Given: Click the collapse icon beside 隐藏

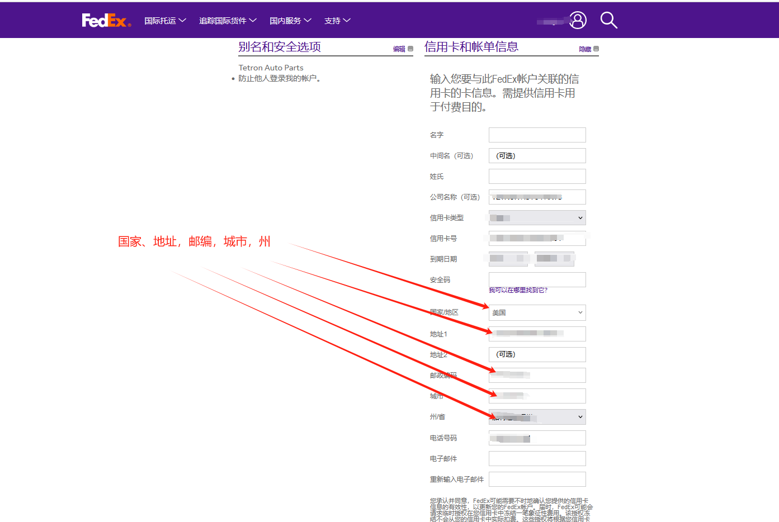Looking at the screenshot, I should [x=596, y=49].
